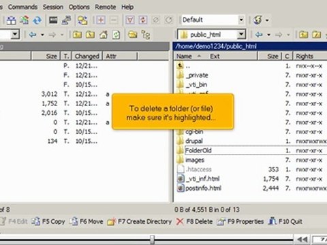Image resolution: width=327 pixels, height=245 pixels.
Task: Open the local panel Forward history dropdown
Action: (x=62, y=35)
